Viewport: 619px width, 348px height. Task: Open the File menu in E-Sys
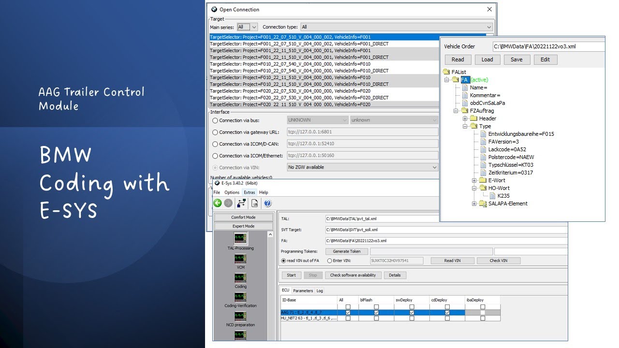[x=217, y=192]
